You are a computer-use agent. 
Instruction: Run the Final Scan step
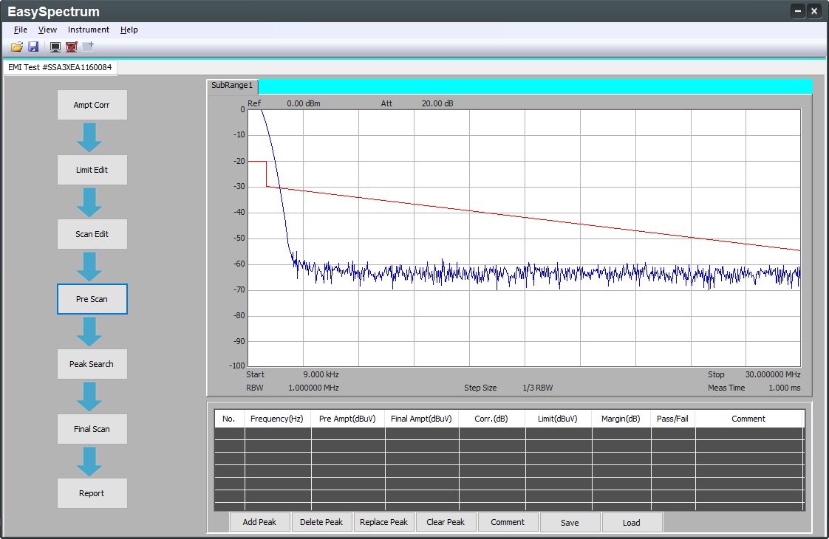92,429
